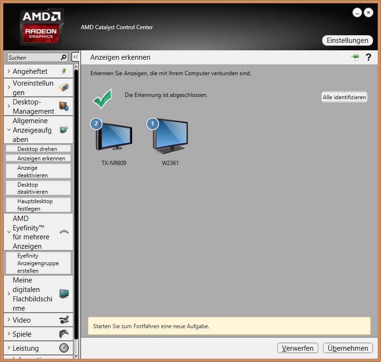Click the sidebar vertical scrollbar thumb
The image size is (381, 362).
pos(76,204)
